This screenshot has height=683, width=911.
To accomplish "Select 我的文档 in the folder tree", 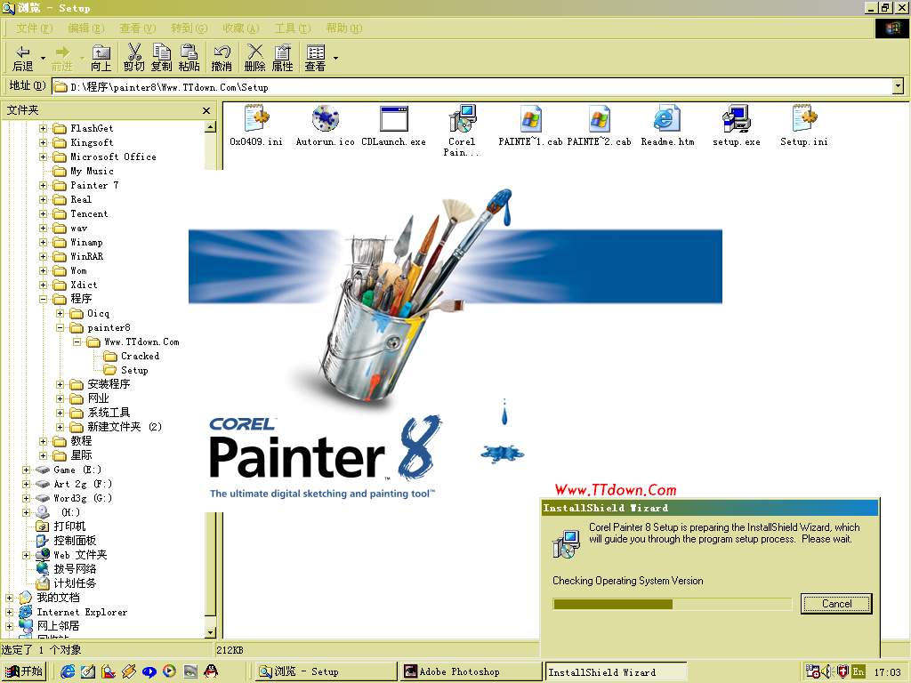I will (50, 598).
